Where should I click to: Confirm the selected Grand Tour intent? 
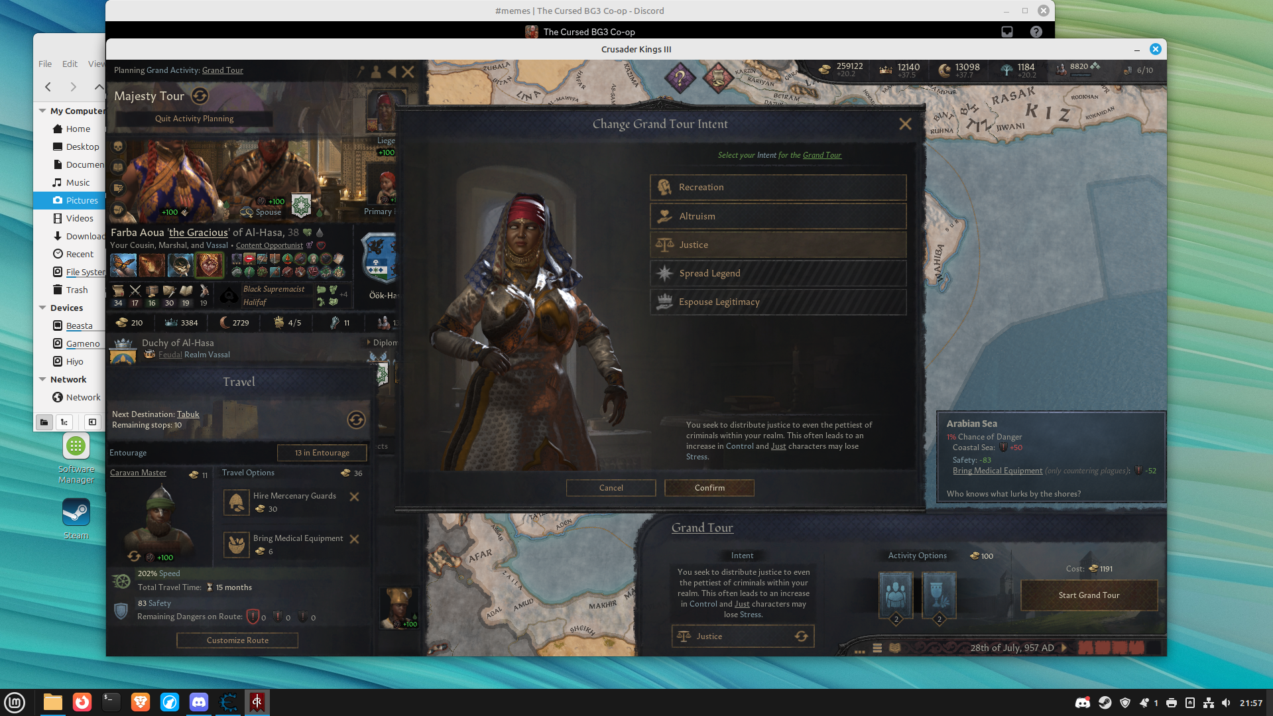(x=709, y=488)
